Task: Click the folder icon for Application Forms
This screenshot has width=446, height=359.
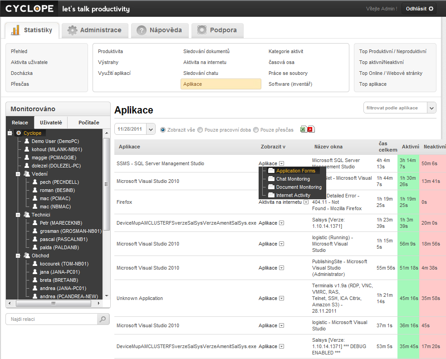Action: tap(271, 171)
